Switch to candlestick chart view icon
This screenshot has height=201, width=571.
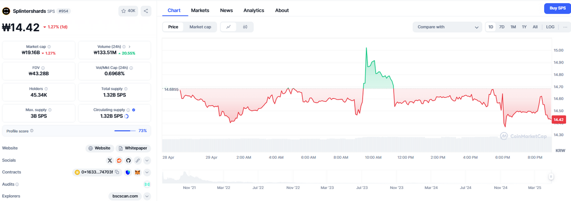[x=245, y=27]
